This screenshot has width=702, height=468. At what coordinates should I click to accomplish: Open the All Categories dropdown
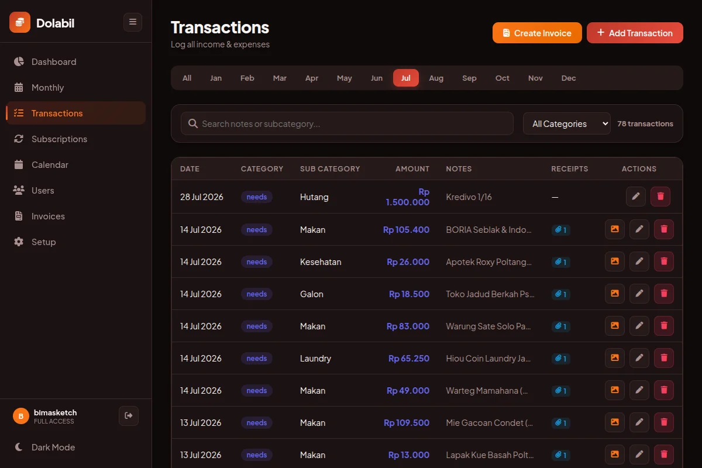(567, 123)
